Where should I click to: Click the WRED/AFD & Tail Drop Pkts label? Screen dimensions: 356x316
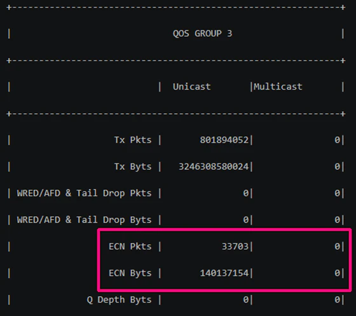[x=84, y=193]
